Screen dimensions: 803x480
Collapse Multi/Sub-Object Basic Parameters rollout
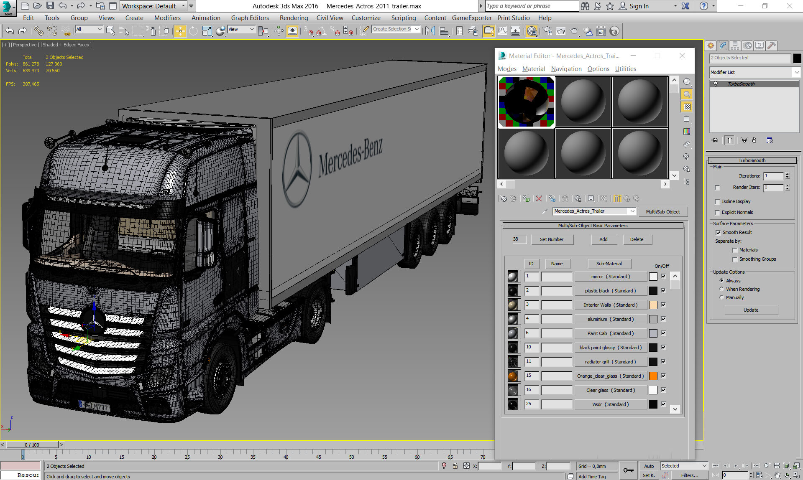coord(593,226)
